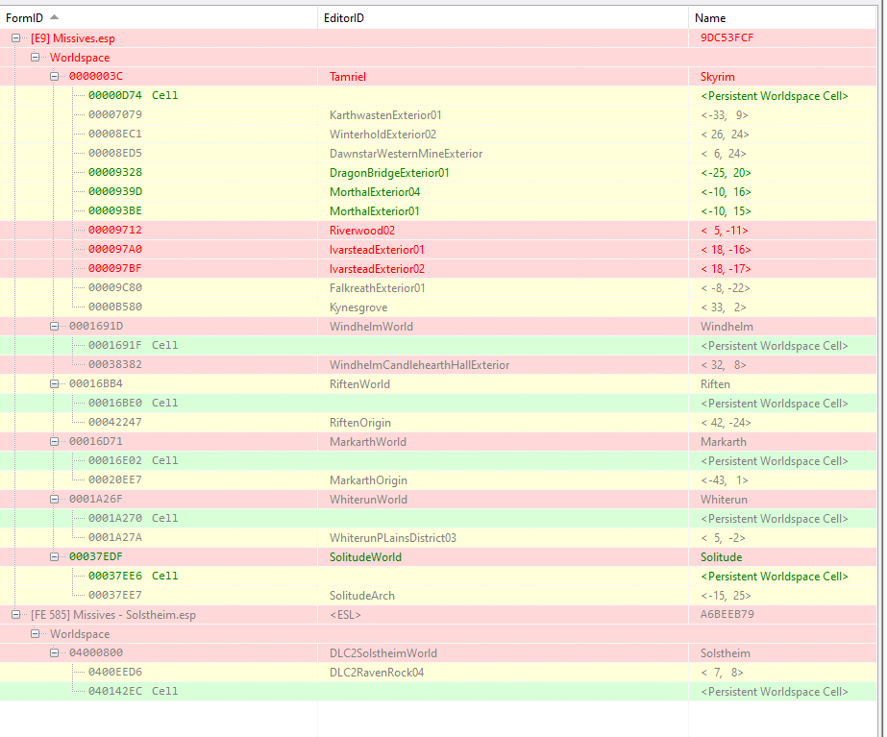Click the Riverwood02 EditorID
This screenshot has width=887, height=737.
tap(362, 231)
